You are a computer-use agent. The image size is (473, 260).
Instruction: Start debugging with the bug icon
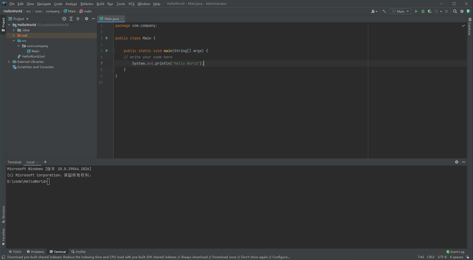(423, 11)
